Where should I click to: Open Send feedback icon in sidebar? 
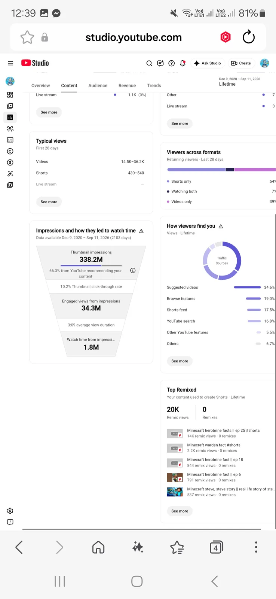point(10,522)
